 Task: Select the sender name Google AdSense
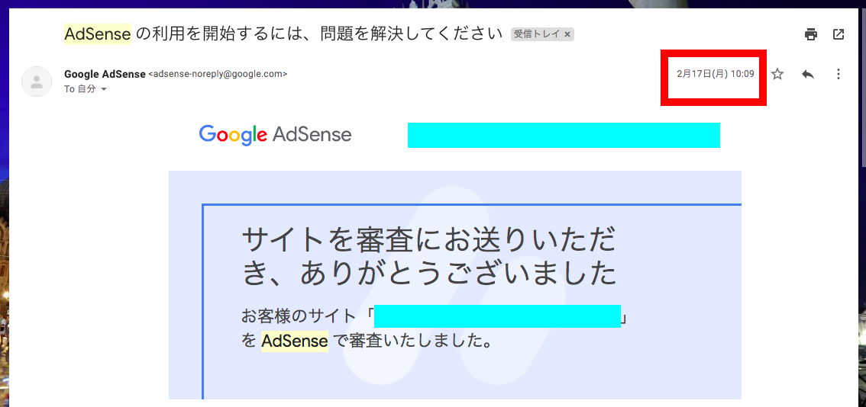(105, 74)
